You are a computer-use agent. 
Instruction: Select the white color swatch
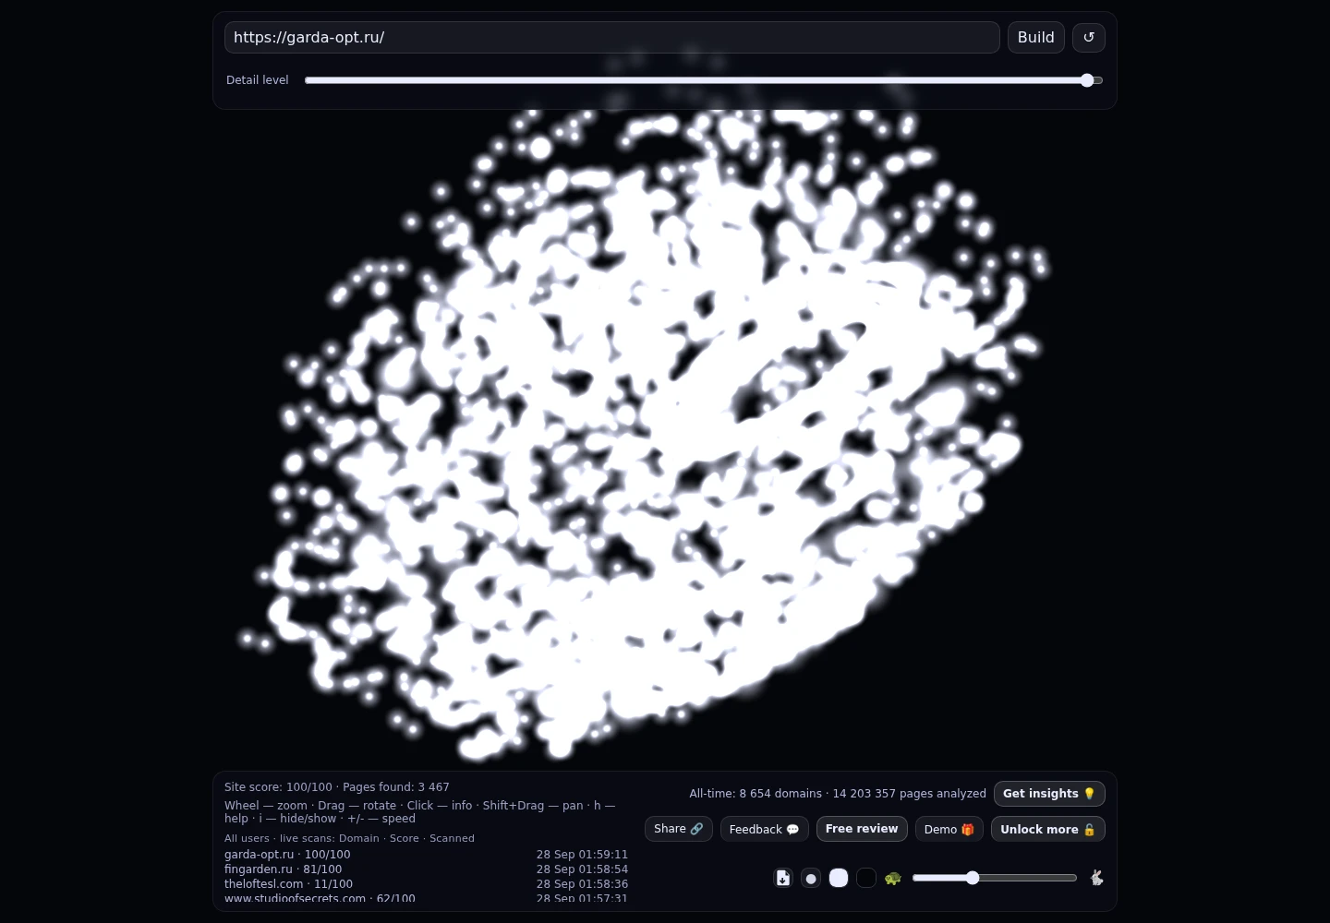(x=839, y=878)
